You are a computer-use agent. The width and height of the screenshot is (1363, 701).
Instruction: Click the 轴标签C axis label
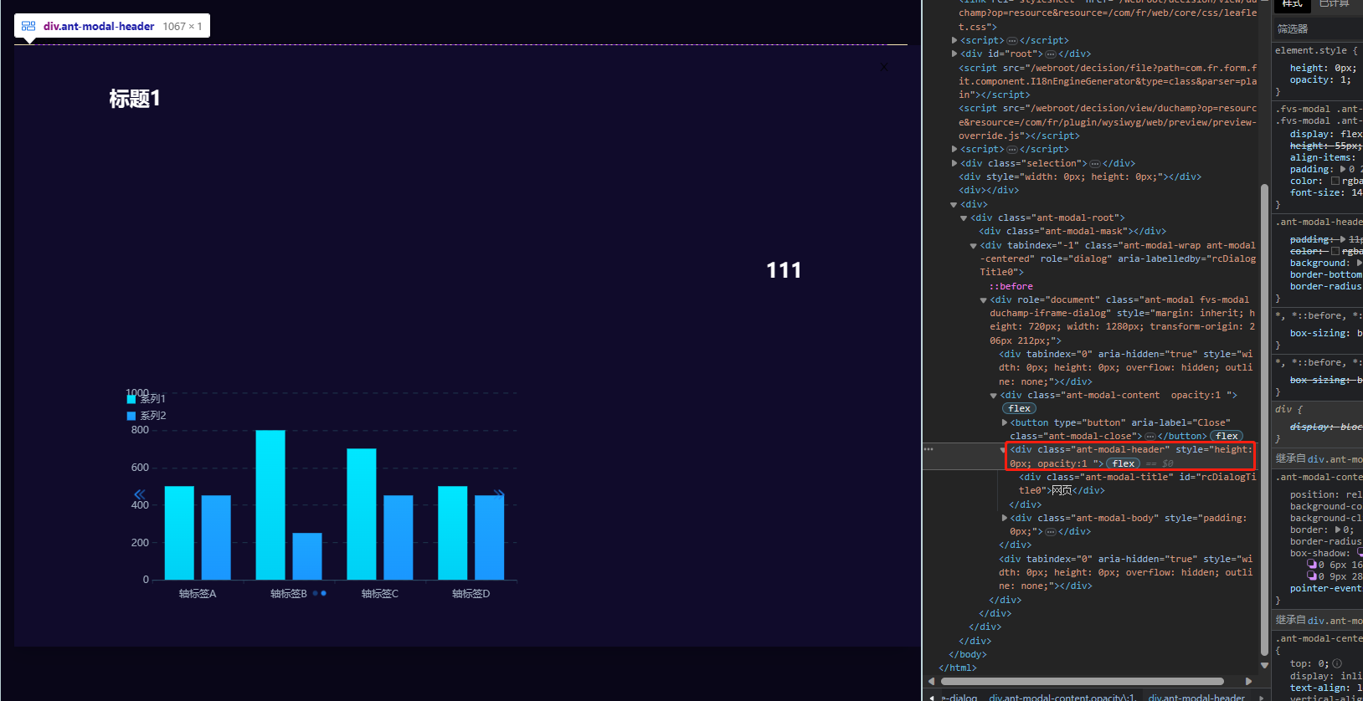click(380, 594)
